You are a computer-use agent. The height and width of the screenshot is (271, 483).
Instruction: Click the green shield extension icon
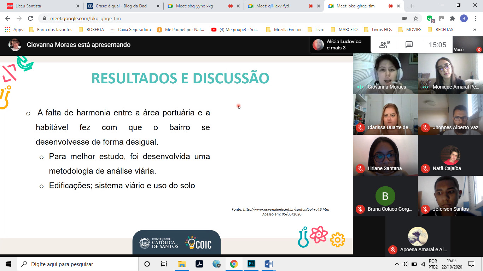click(430, 18)
